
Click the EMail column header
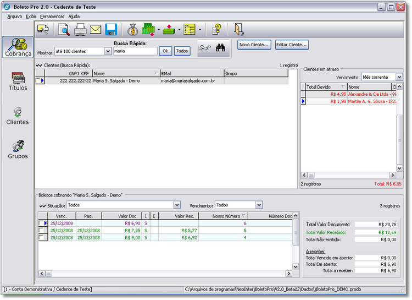coord(192,73)
